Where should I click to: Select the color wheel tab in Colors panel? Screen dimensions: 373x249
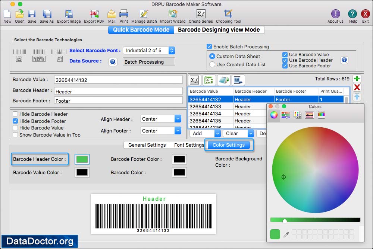coord(274,115)
